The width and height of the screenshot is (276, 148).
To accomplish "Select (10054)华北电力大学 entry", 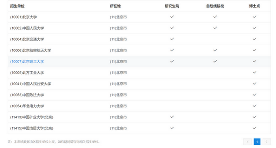I will pyautogui.click(x=27, y=106).
